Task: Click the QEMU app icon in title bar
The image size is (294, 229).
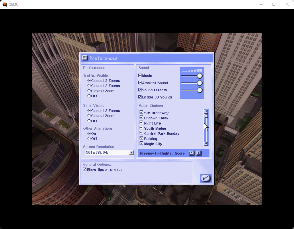Action: pyautogui.click(x=5, y=4)
